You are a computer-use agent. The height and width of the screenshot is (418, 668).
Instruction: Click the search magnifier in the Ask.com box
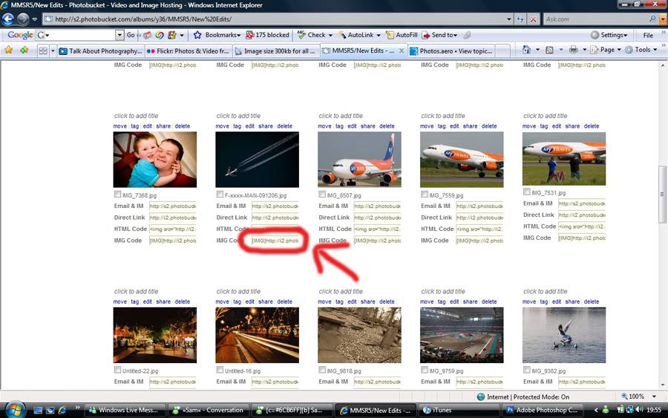point(652,19)
